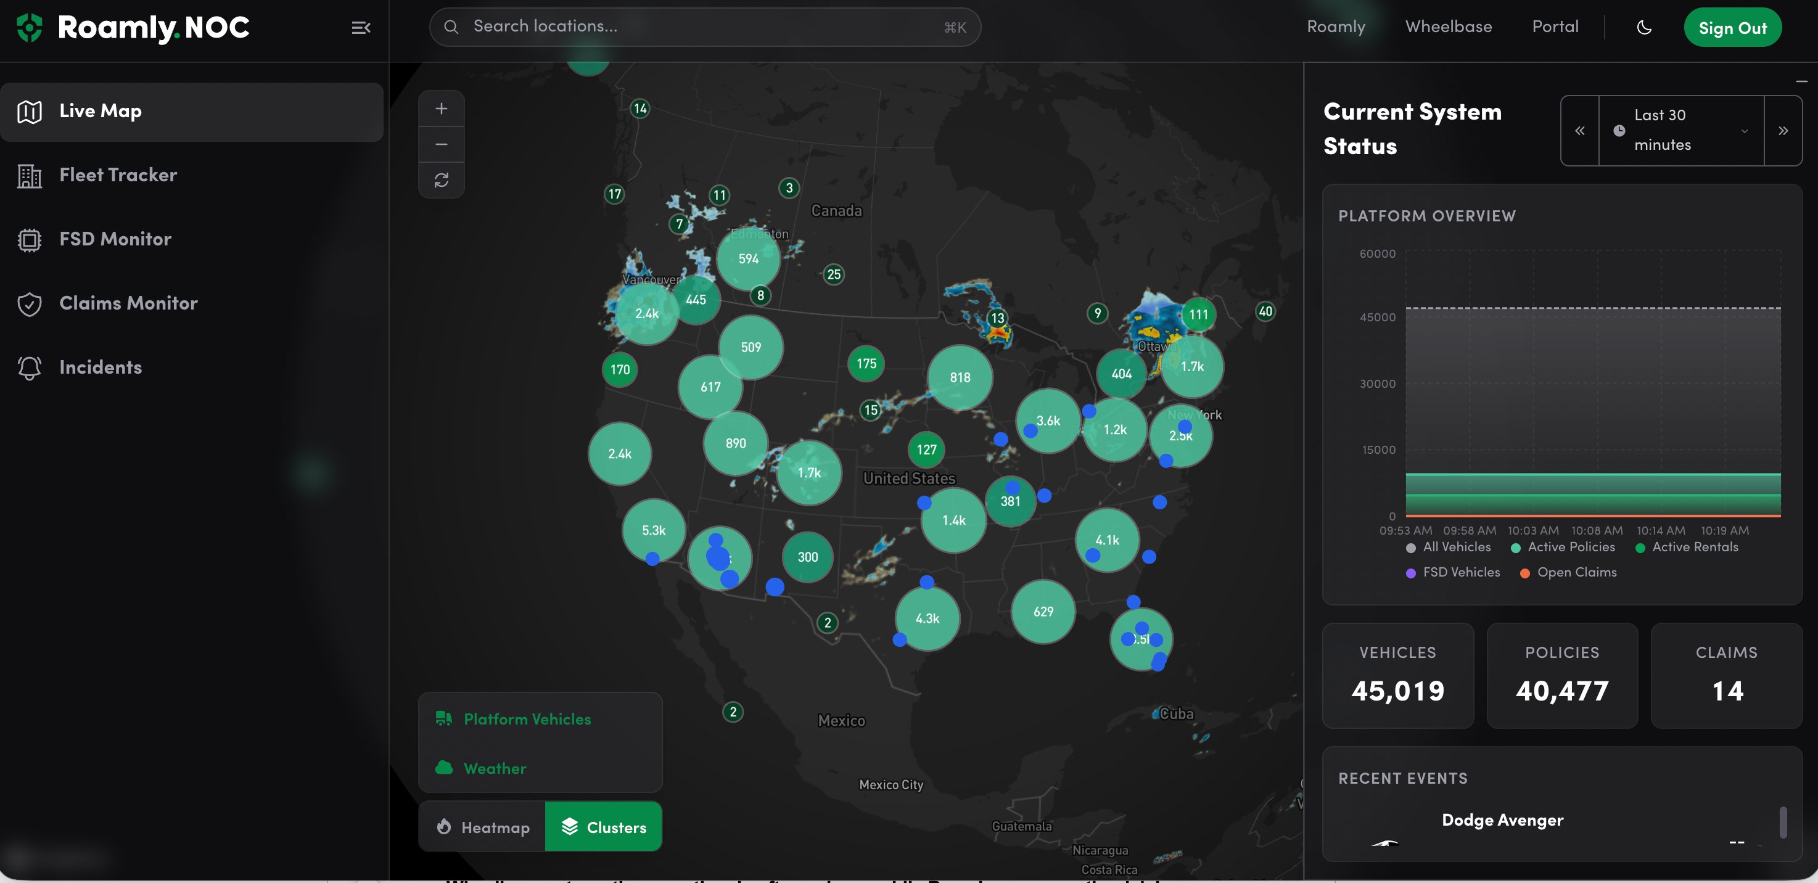
Task: Collapse the sidebar with the menu icon
Action: pos(361,28)
